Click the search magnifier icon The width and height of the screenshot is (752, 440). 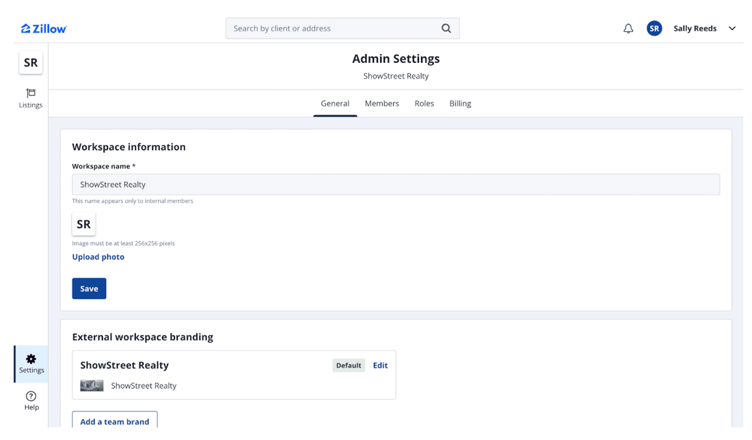446,29
